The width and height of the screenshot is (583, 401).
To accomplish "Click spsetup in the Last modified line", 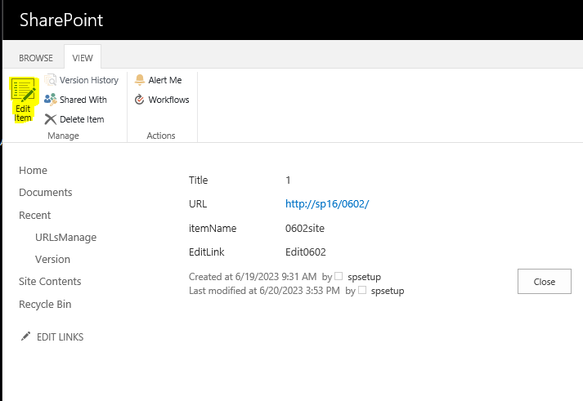I will tap(388, 291).
